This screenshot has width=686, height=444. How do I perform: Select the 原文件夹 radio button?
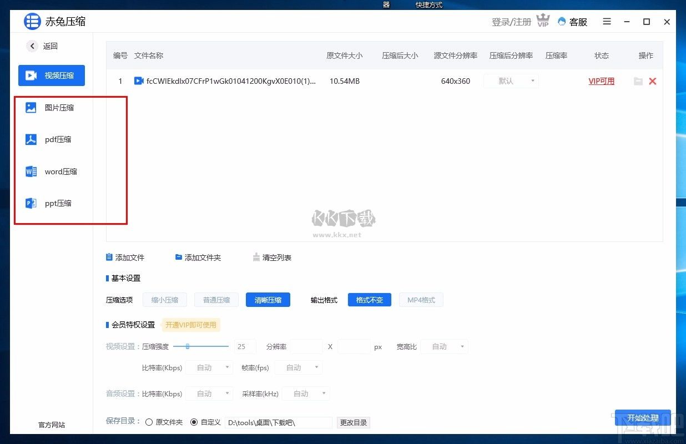click(x=149, y=422)
